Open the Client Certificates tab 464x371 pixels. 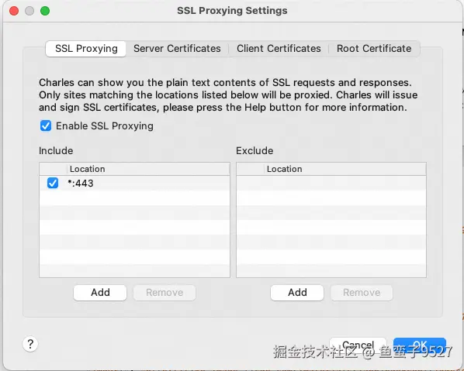click(x=279, y=49)
